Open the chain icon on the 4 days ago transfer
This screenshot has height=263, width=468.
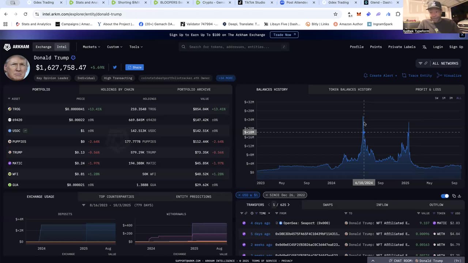pos(244,223)
